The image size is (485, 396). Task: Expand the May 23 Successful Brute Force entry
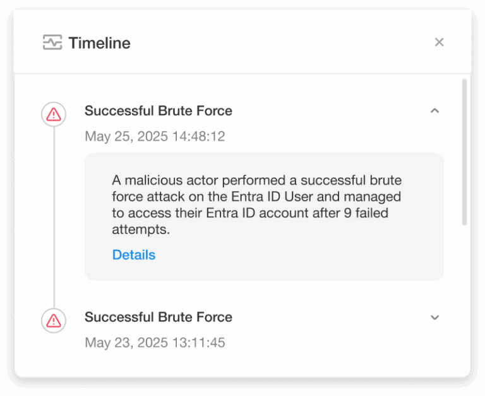(434, 318)
